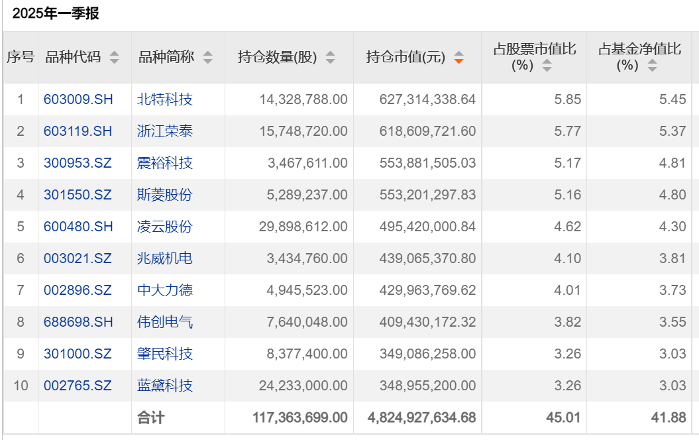This screenshot has width=699, height=440.
Task: Open 中大力德 stock details
Action: pyautogui.click(x=165, y=290)
